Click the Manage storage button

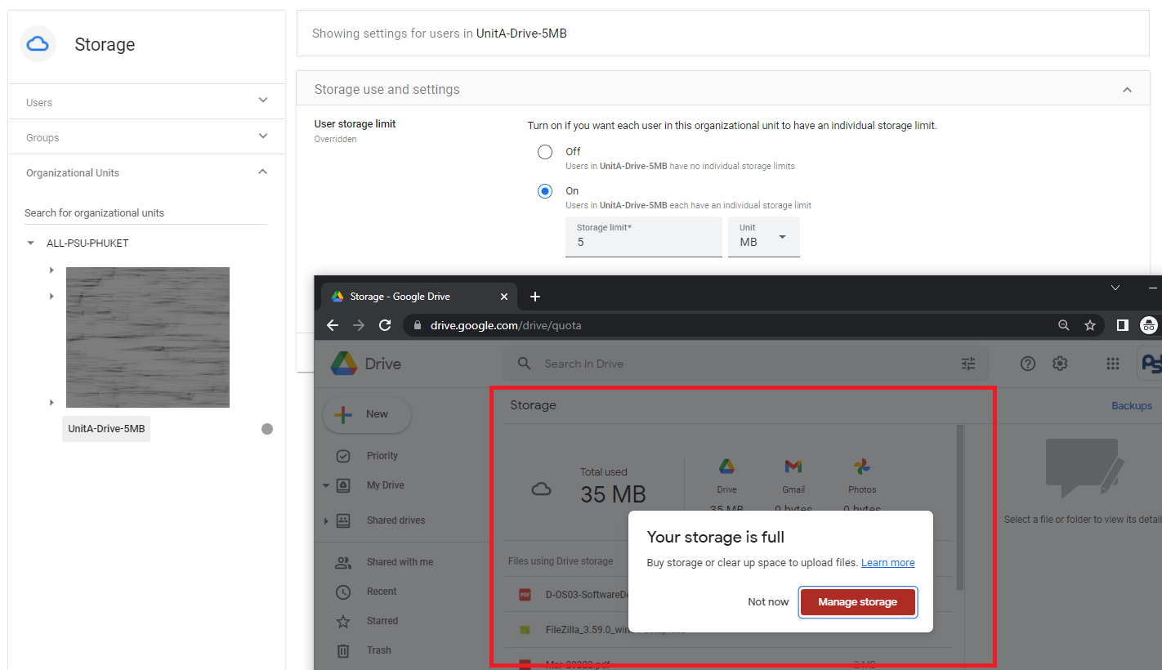coord(857,602)
